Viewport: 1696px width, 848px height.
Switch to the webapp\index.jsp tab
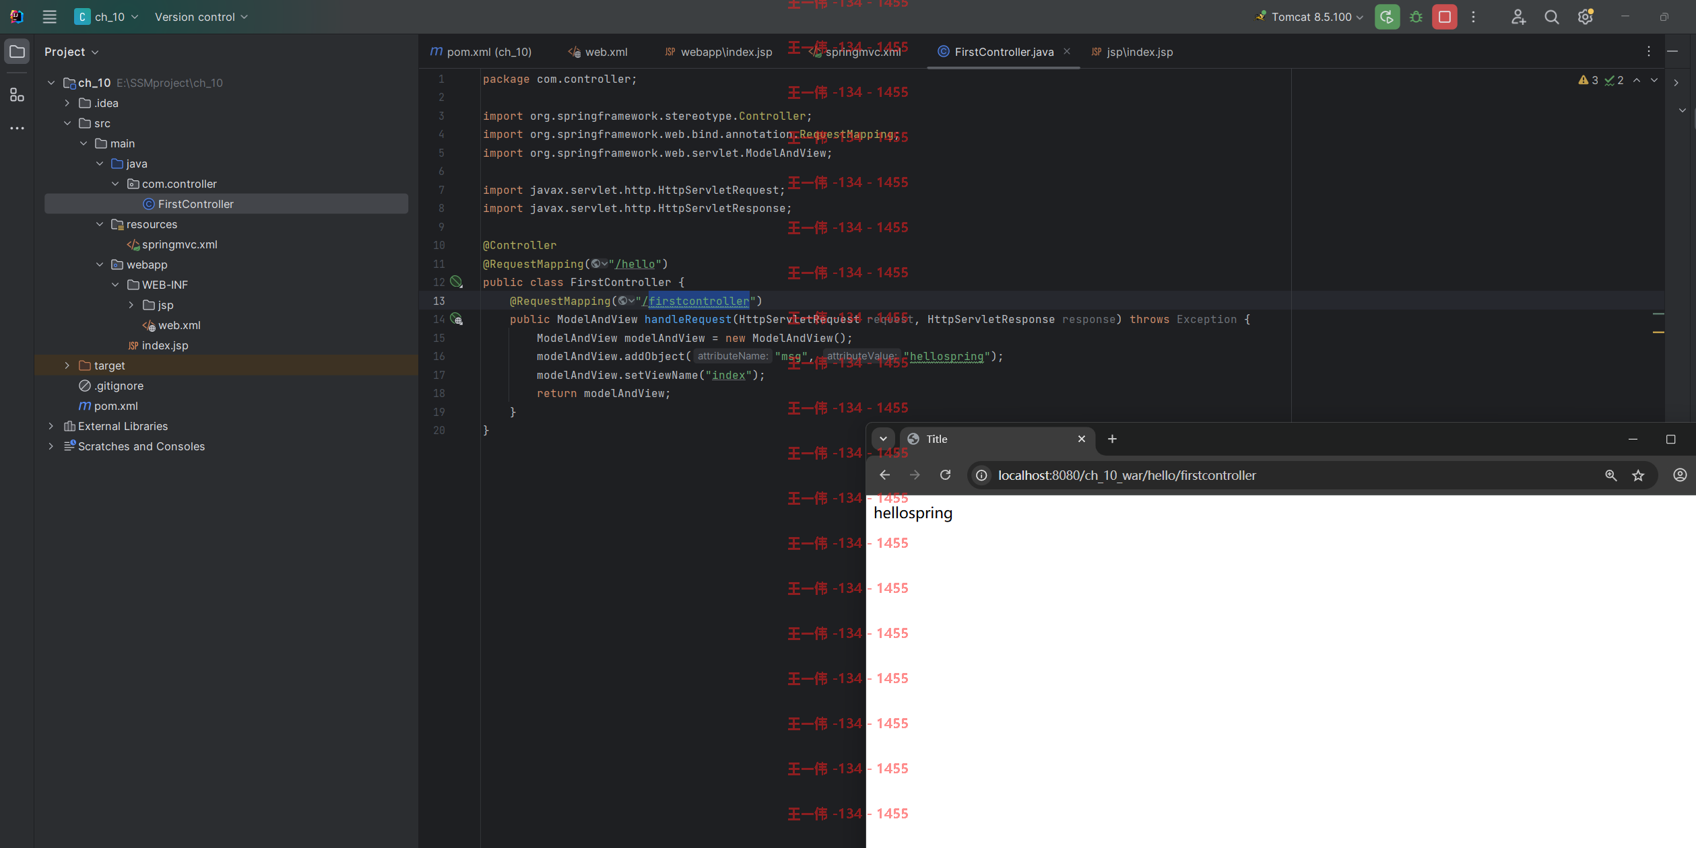[x=718, y=52]
